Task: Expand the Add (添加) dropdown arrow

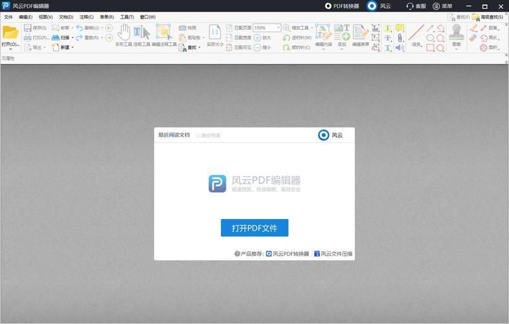Action: coord(342,49)
